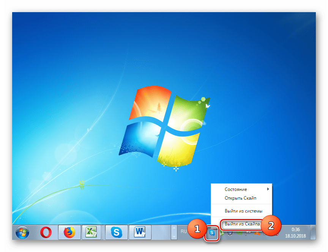
Task: Open Firefox from the taskbar
Action: click(69, 232)
